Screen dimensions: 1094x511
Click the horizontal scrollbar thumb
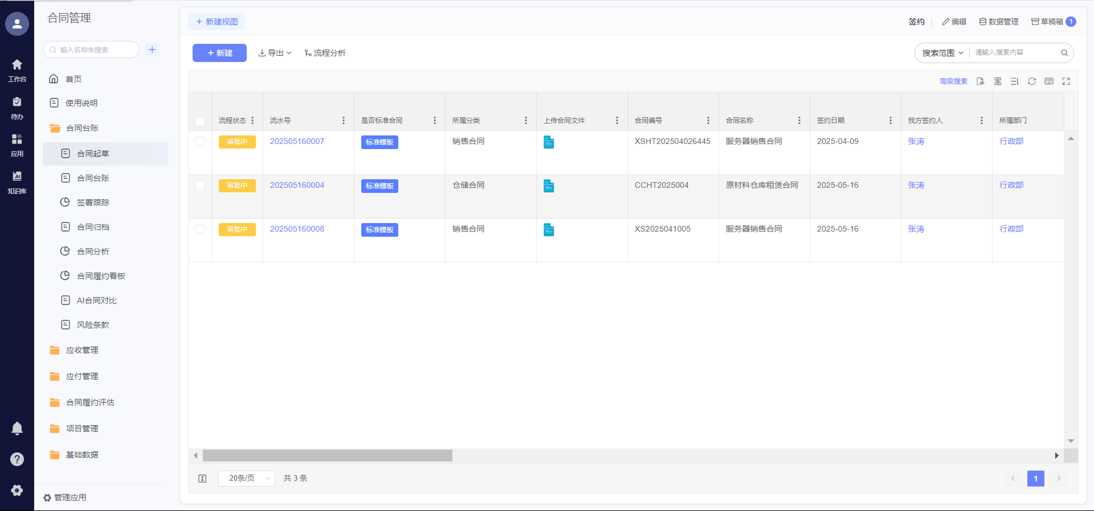coord(327,455)
